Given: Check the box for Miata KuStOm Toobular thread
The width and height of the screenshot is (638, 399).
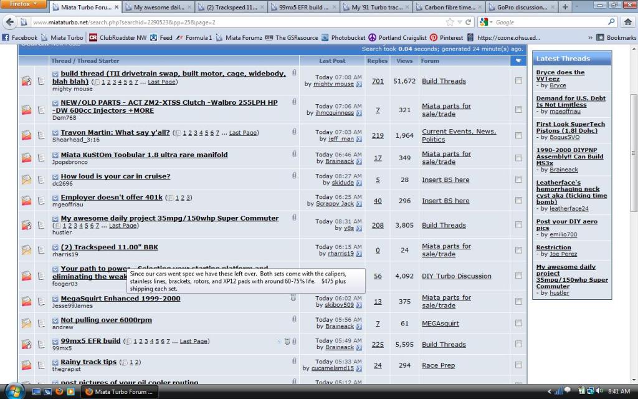Looking at the screenshot, I should pyautogui.click(x=518, y=158).
